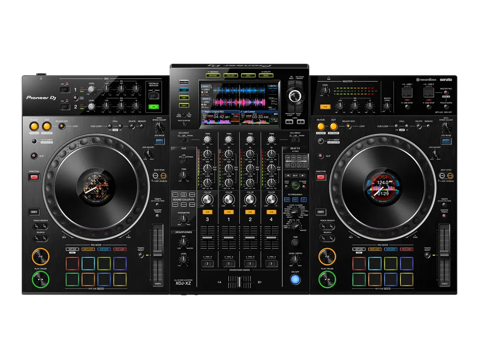The width and height of the screenshot is (479, 359).
Task: Tap the beat left arrow button
Action: (288, 176)
